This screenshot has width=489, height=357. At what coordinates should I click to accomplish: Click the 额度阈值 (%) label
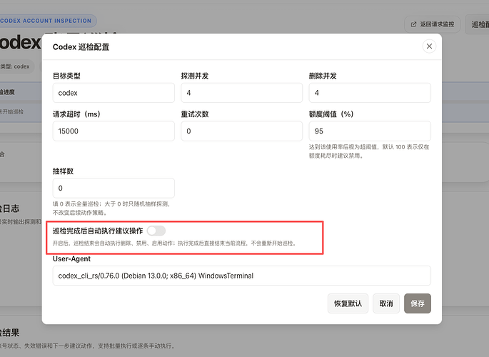331,114
